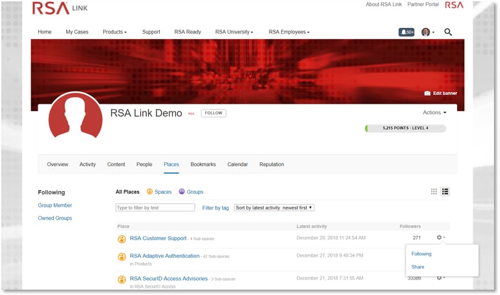Select Share in the gear popup menu
Viewport: 500px width, 295px height.
pyautogui.click(x=418, y=267)
